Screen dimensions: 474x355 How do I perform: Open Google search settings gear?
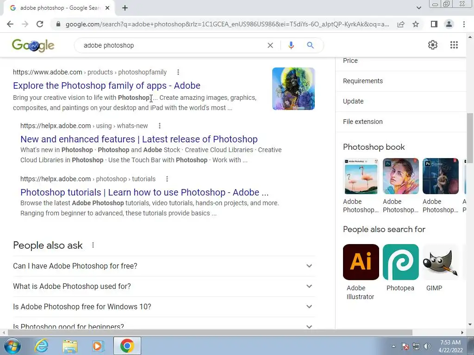[433, 45]
